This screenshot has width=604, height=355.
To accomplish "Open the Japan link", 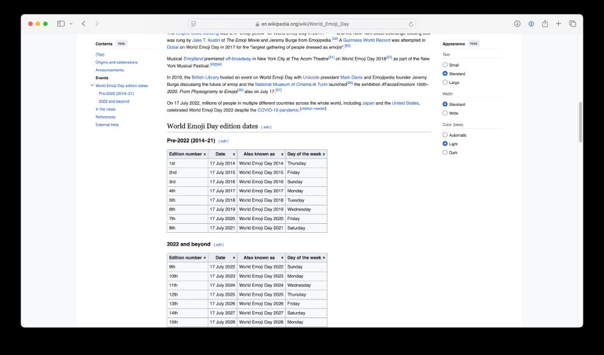I will click(368, 103).
